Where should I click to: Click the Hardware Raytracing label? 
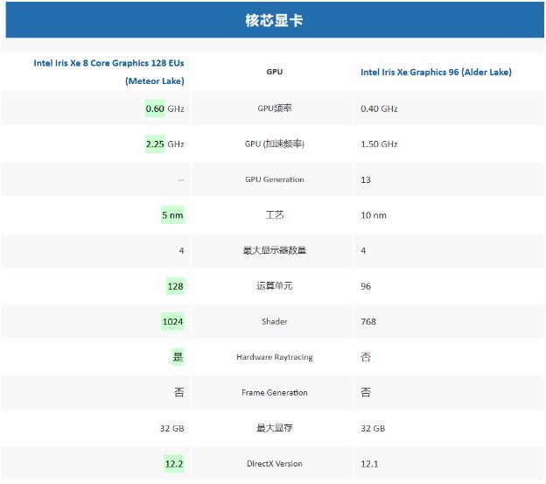(275, 357)
